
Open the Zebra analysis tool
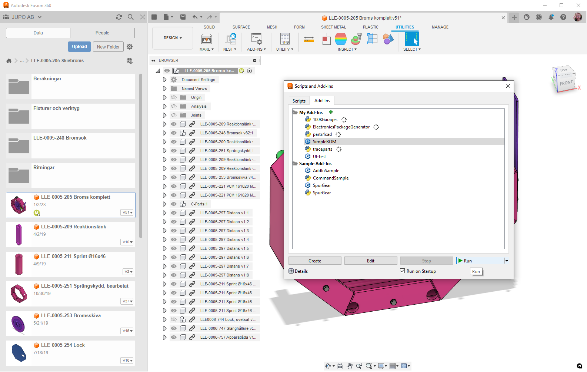(341, 39)
